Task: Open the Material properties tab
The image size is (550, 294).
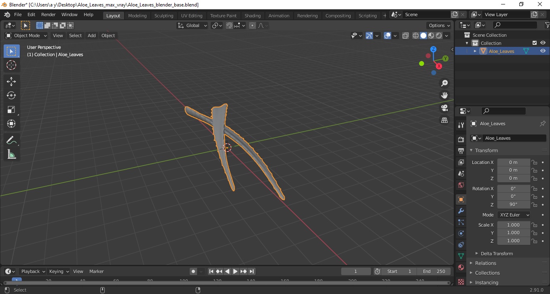Action: click(461, 267)
